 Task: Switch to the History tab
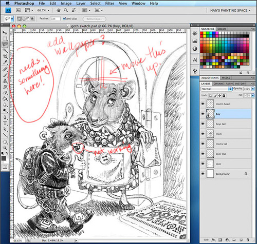pyautogui.click(x=240, y=84)
